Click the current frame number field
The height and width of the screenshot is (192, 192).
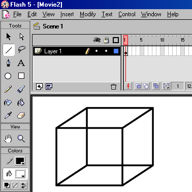tap(178, 86)
